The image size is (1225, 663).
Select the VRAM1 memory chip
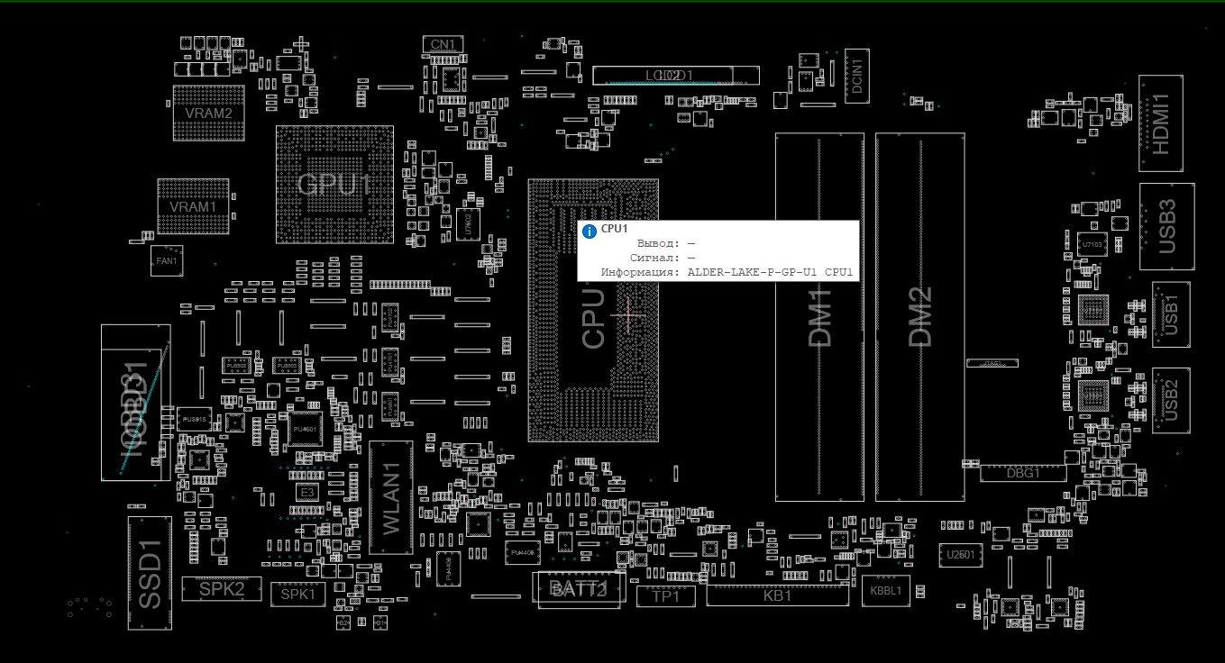(x=193, y=206)
